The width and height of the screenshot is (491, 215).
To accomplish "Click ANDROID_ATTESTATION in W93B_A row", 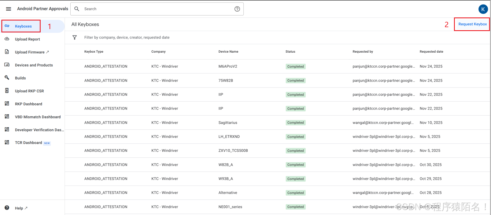I will click(106, 179).
